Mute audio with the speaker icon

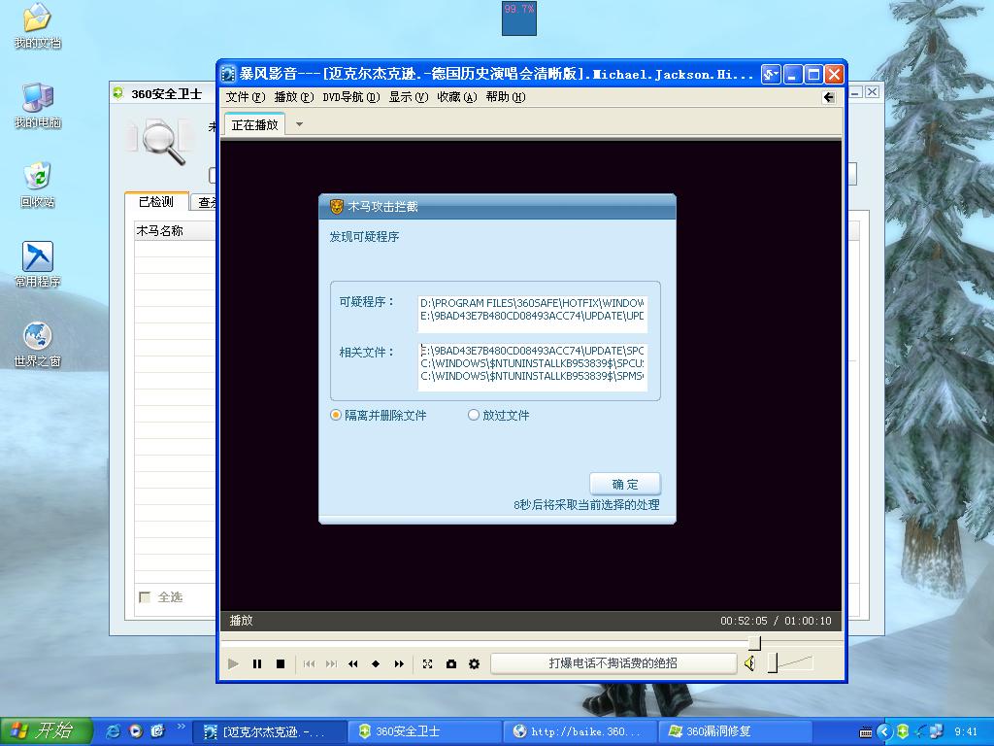click(750, 663)
